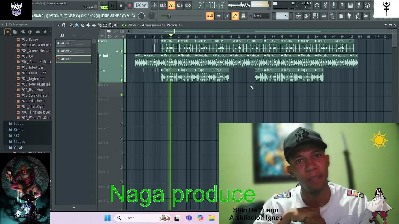Open the Channel rack icon

point(315,16)
